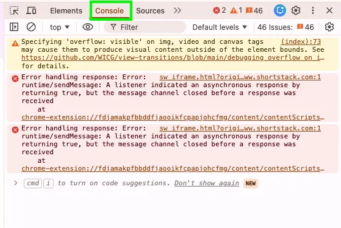Expand the more tabs chevron
Screen dimensions: 341x228
click(178, 10)
